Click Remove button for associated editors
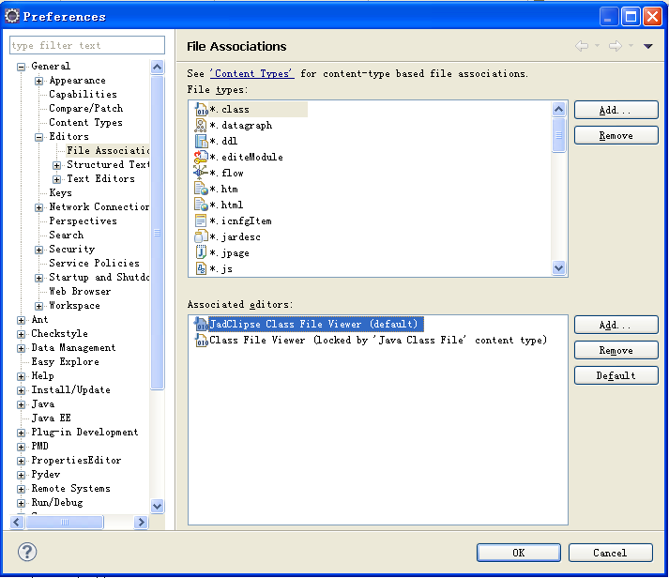 pos(616,350)
